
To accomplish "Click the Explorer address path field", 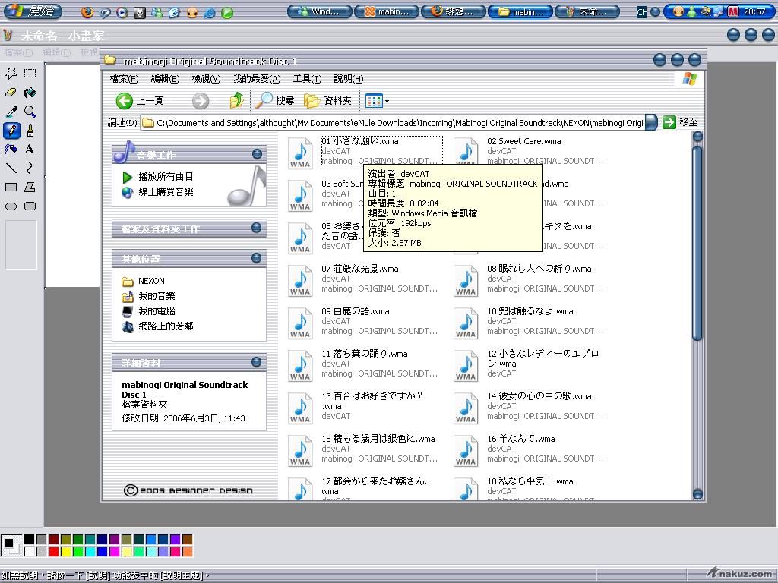I will tap(393, 122).
